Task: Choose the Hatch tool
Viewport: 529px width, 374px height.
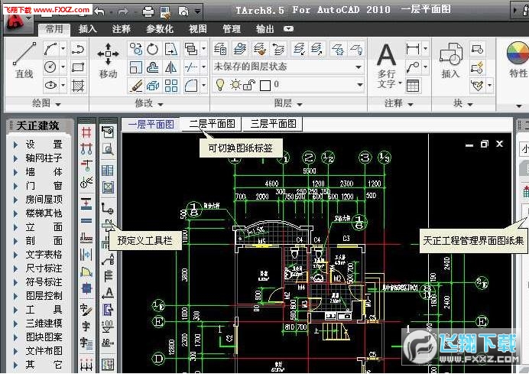Action: tap(78, 86)
